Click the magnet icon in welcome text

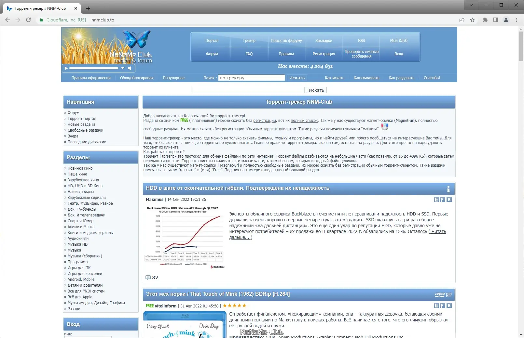[385, 127]
